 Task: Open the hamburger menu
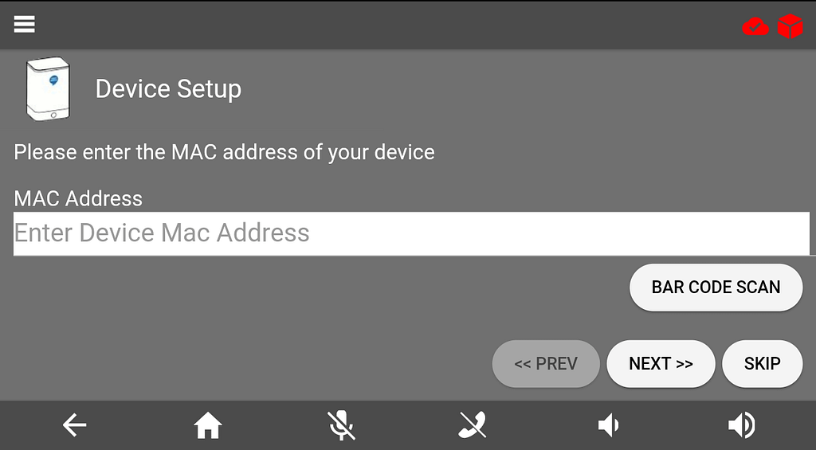pos(25,24)
